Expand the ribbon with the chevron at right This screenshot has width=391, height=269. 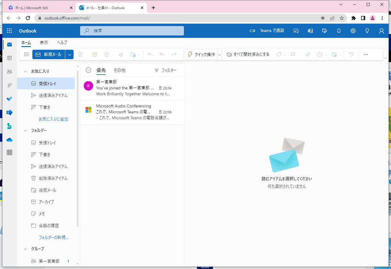(x=386, y=58)
